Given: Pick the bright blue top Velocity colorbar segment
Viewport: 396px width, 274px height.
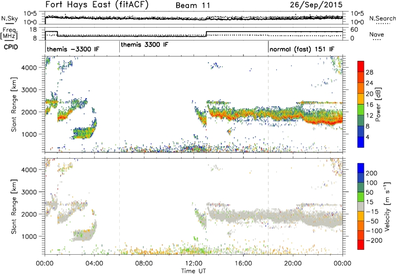Looking at the screenshot, I should point(361,168).
